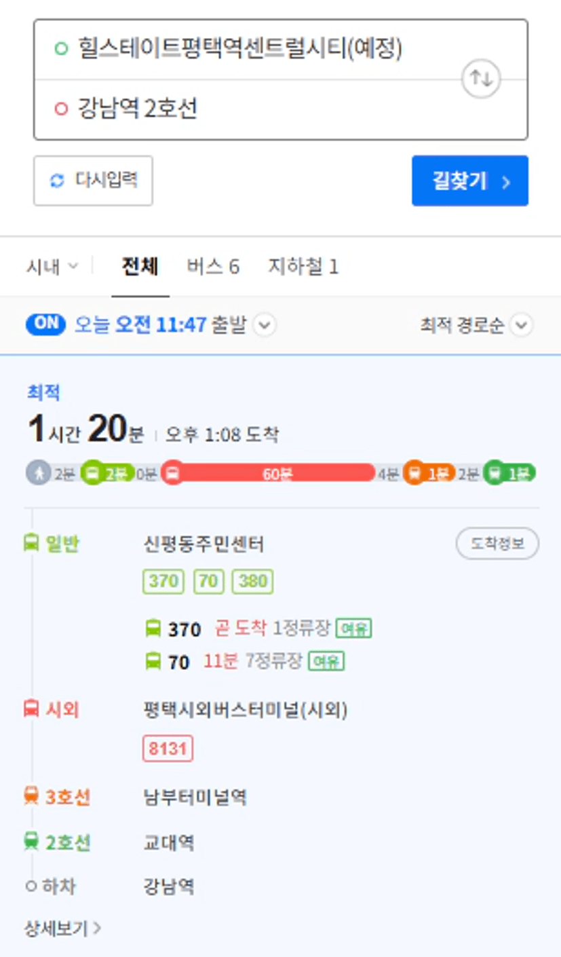Toggle the ON real-time departure switch
Screen dimensions: 561x957
46,324
